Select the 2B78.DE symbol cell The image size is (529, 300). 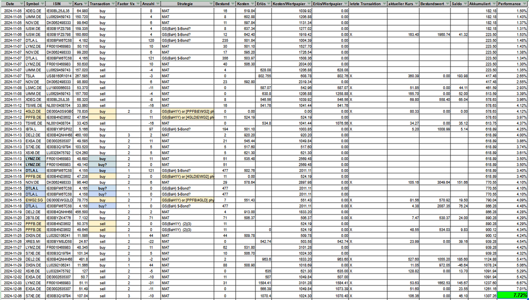(x=34, y=217)
